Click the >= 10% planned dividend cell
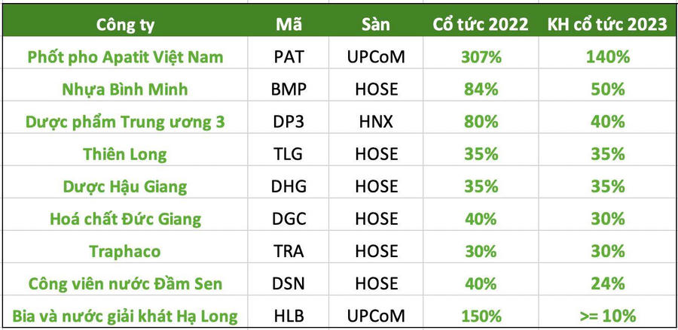This screenshot has width=678, height=330. (607, 315)
